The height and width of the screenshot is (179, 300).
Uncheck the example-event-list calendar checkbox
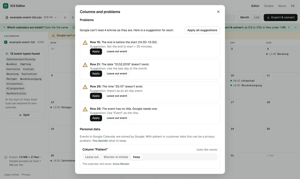(x=6, y=42)
